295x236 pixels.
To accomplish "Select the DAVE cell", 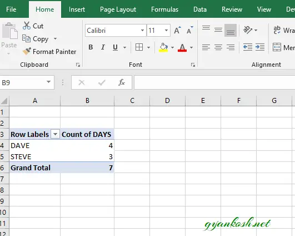I will pos(35,145).
